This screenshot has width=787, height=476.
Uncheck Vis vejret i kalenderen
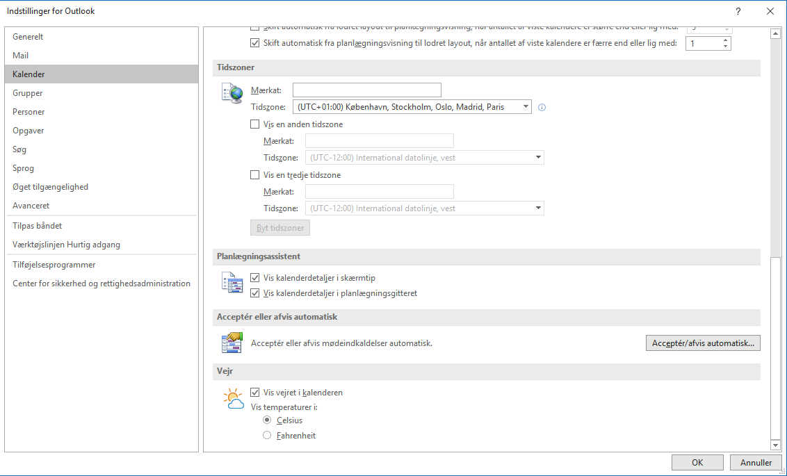[x=255, y=392]
